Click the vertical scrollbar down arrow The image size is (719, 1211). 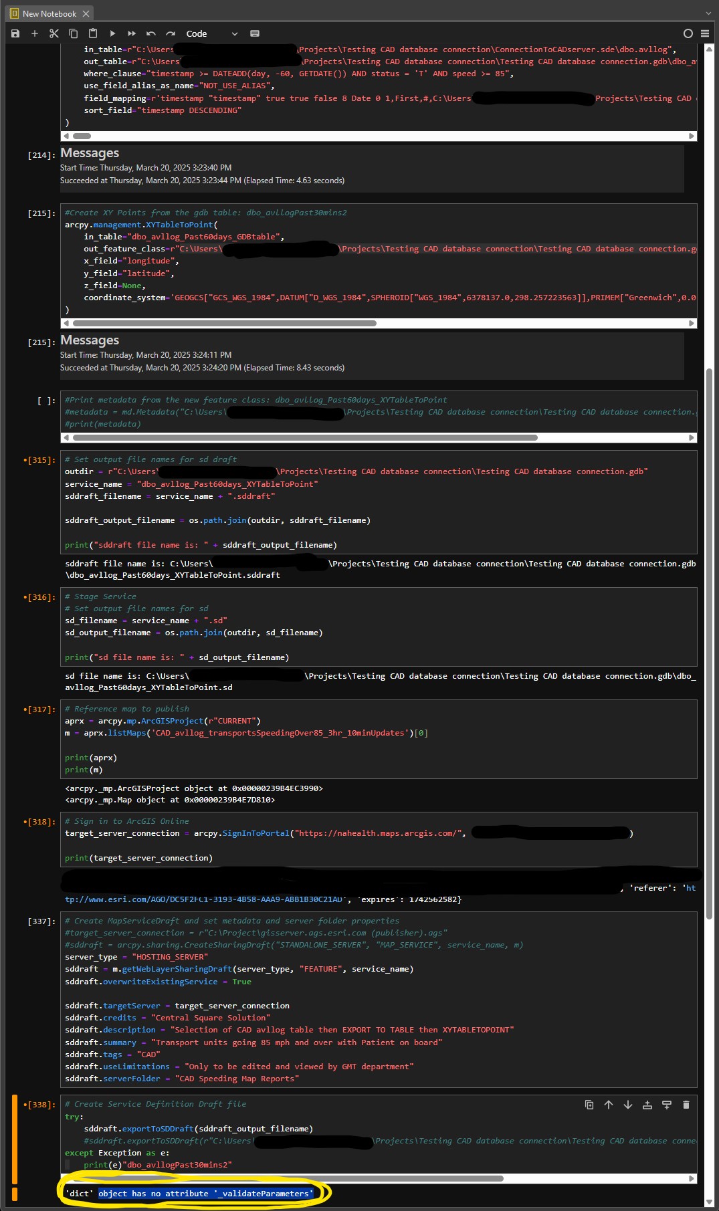[710, 1202]
